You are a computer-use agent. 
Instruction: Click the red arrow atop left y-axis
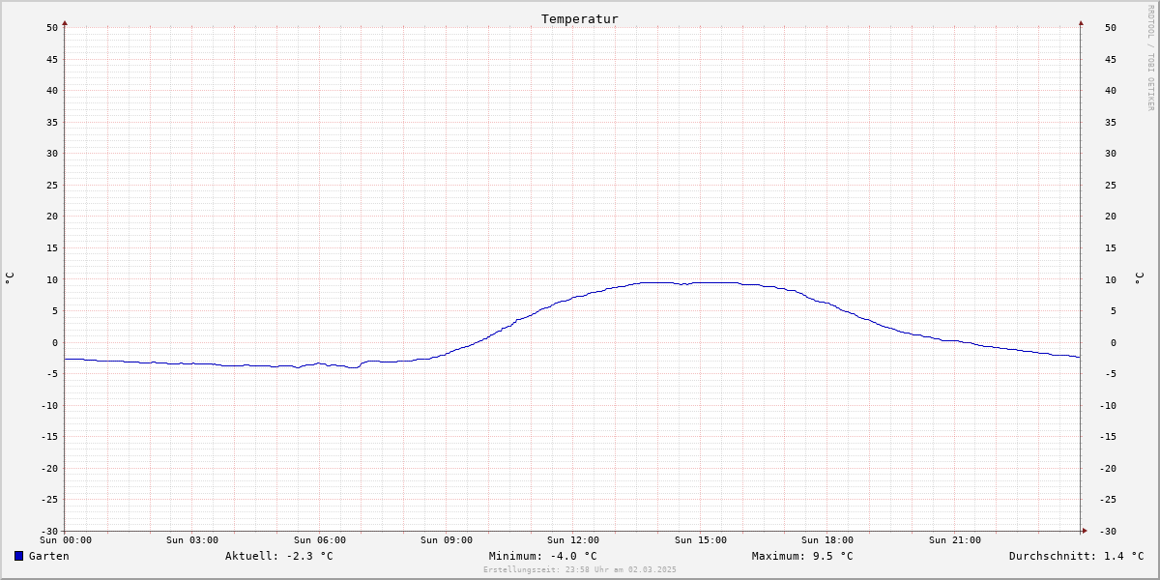click(x=65, y=22)
